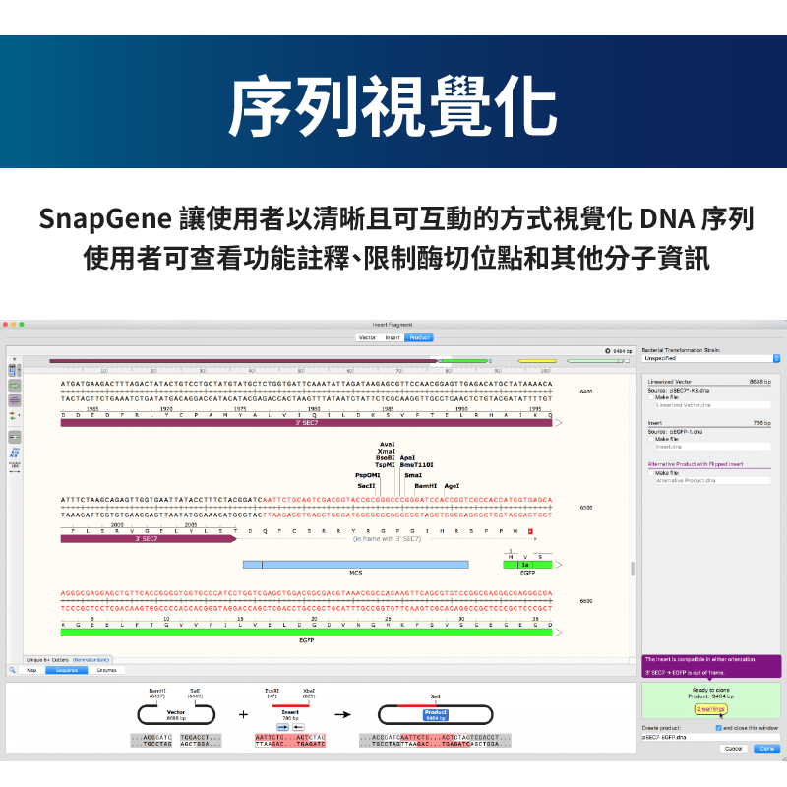The height and width of the screenshot is (787, 787).
Task: Click the SmaI enzyme label
Action: coord(413,475)
